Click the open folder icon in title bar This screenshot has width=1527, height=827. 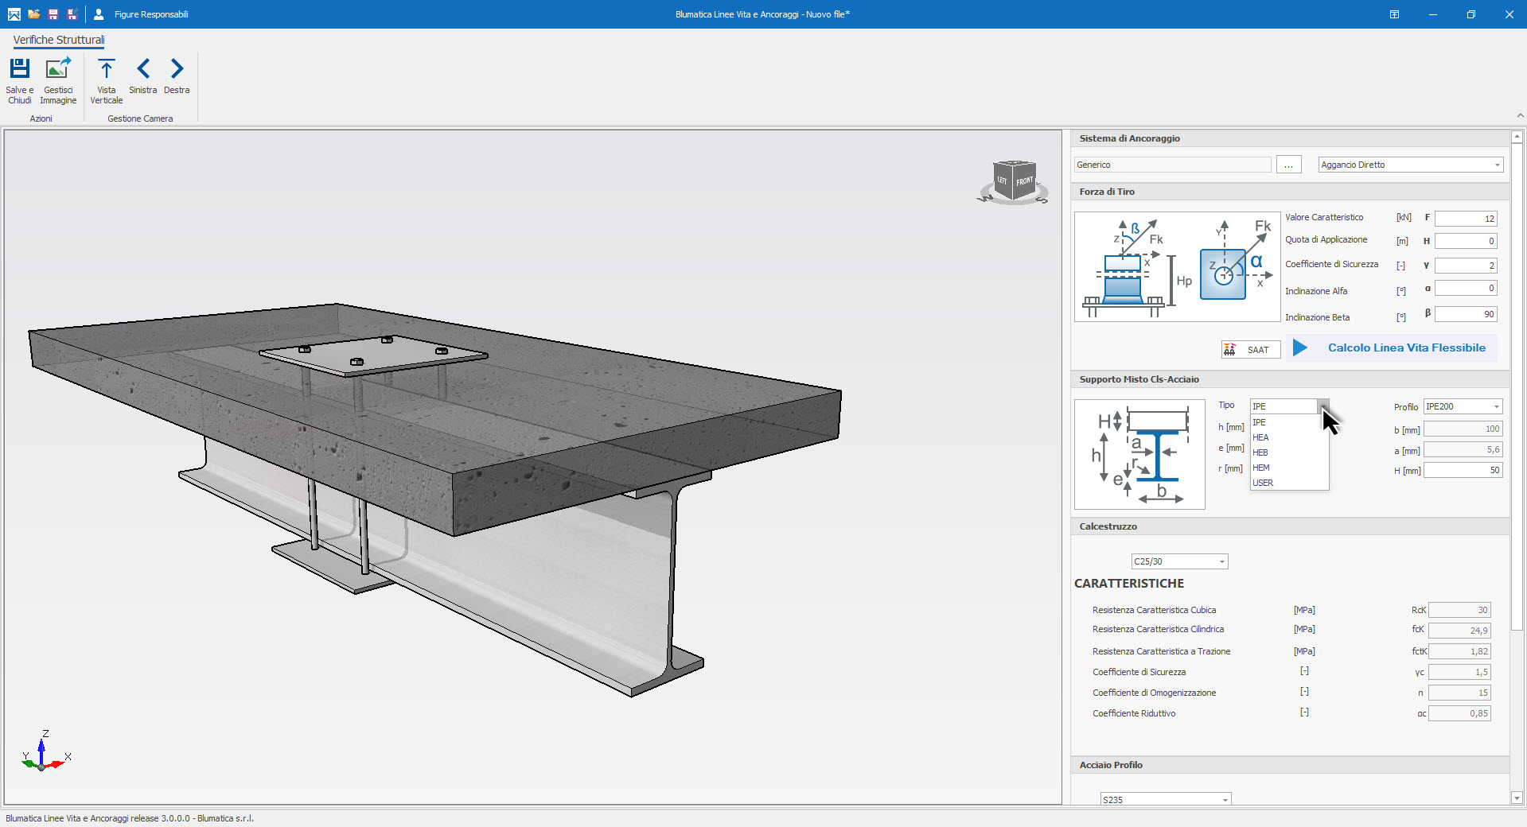33,14
